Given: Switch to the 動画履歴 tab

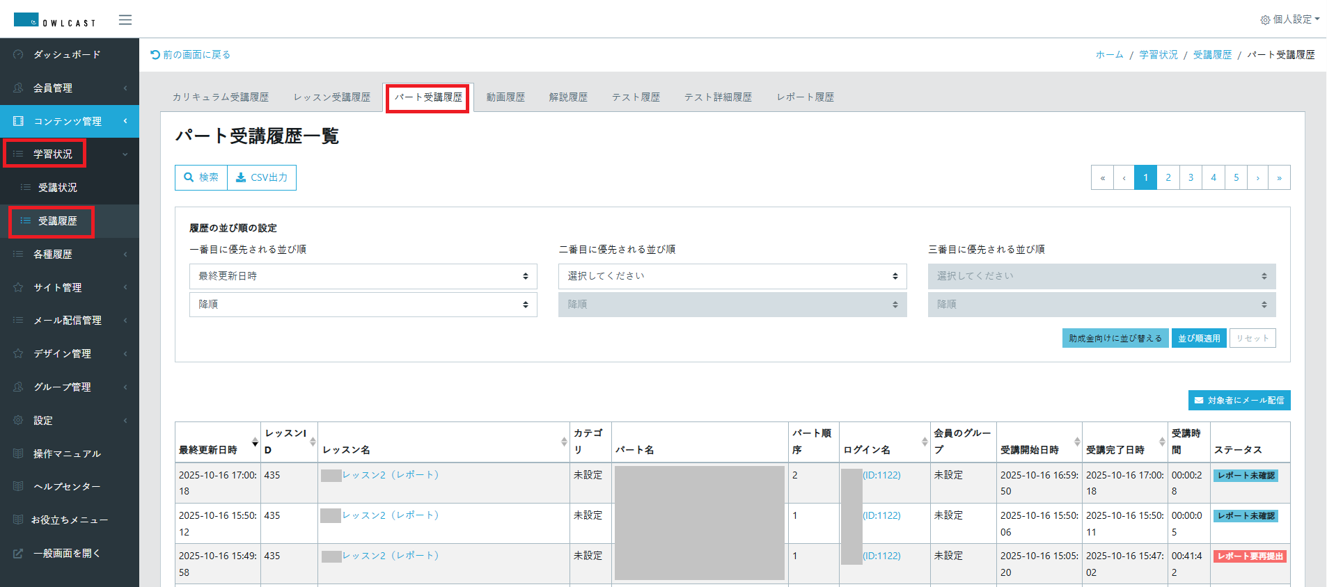Looking at the screenshot, I should click(x=505, y=97).
